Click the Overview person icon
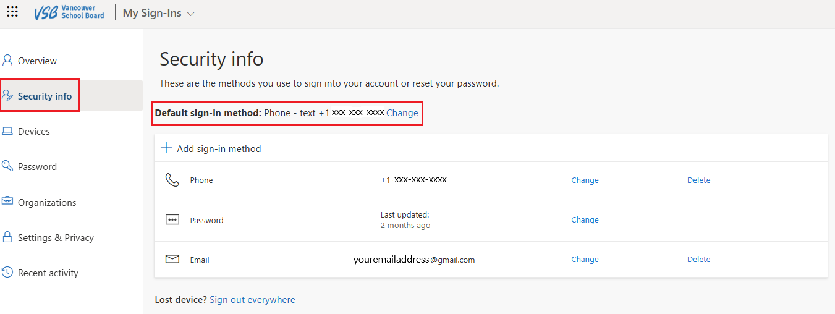Viewport: 835px width, 314px height. 7,60
